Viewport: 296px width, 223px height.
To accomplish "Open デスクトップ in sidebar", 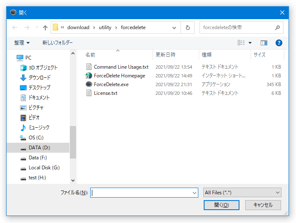I will tap(39, 87).
